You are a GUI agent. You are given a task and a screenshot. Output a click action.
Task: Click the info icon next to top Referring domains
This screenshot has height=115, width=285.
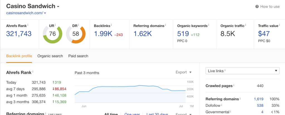pyautogui.click(x=165, y=25)
